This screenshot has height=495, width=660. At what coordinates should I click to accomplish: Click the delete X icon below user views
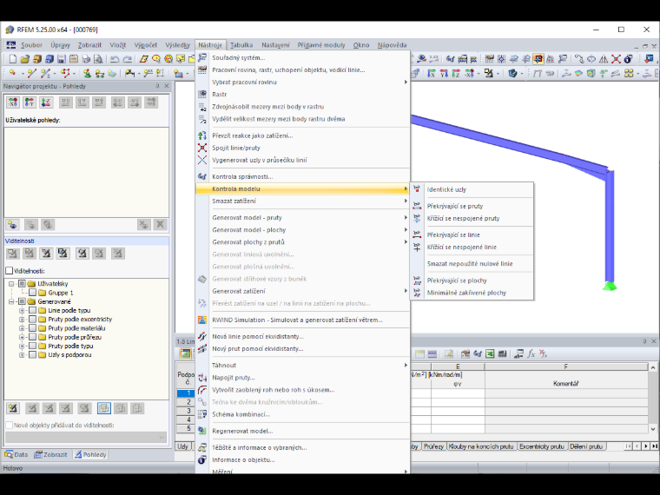[160, 225]
